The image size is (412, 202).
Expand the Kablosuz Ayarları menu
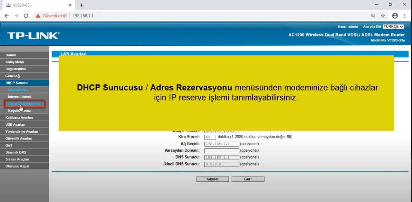coord(19,118)
